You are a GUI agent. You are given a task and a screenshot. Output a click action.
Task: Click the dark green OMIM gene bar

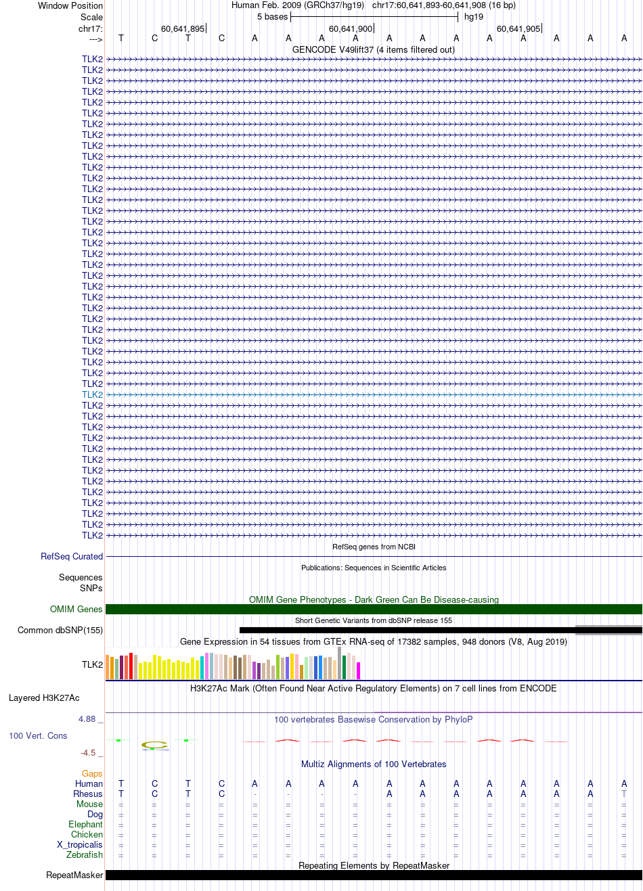pos(374,609)
